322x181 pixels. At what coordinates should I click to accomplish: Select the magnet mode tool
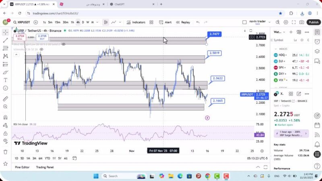click(x=5, y=117)
